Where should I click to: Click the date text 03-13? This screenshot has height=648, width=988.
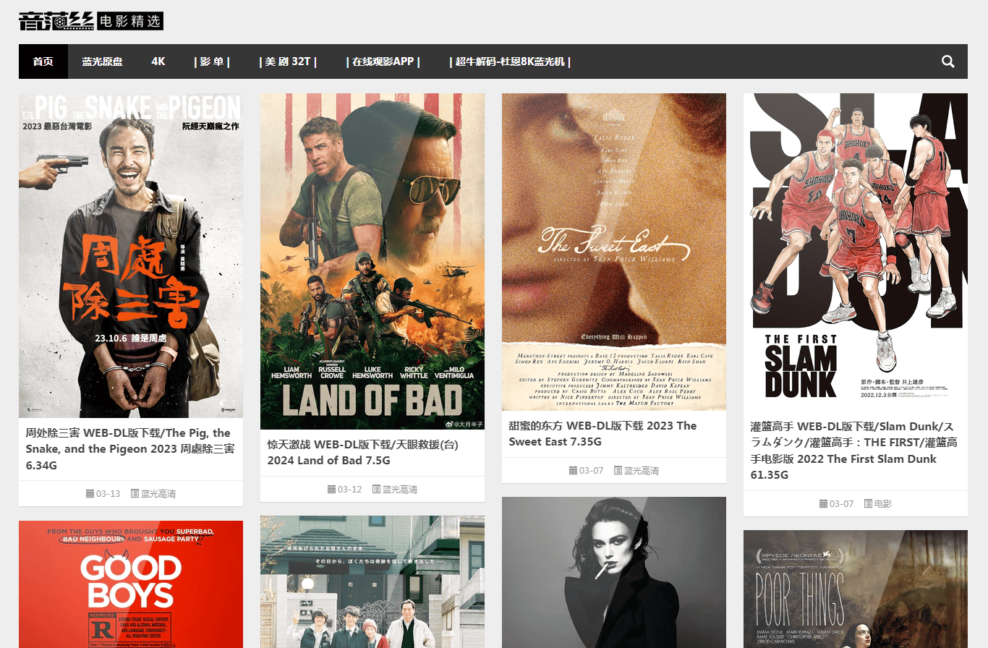(x=108, y=494)
